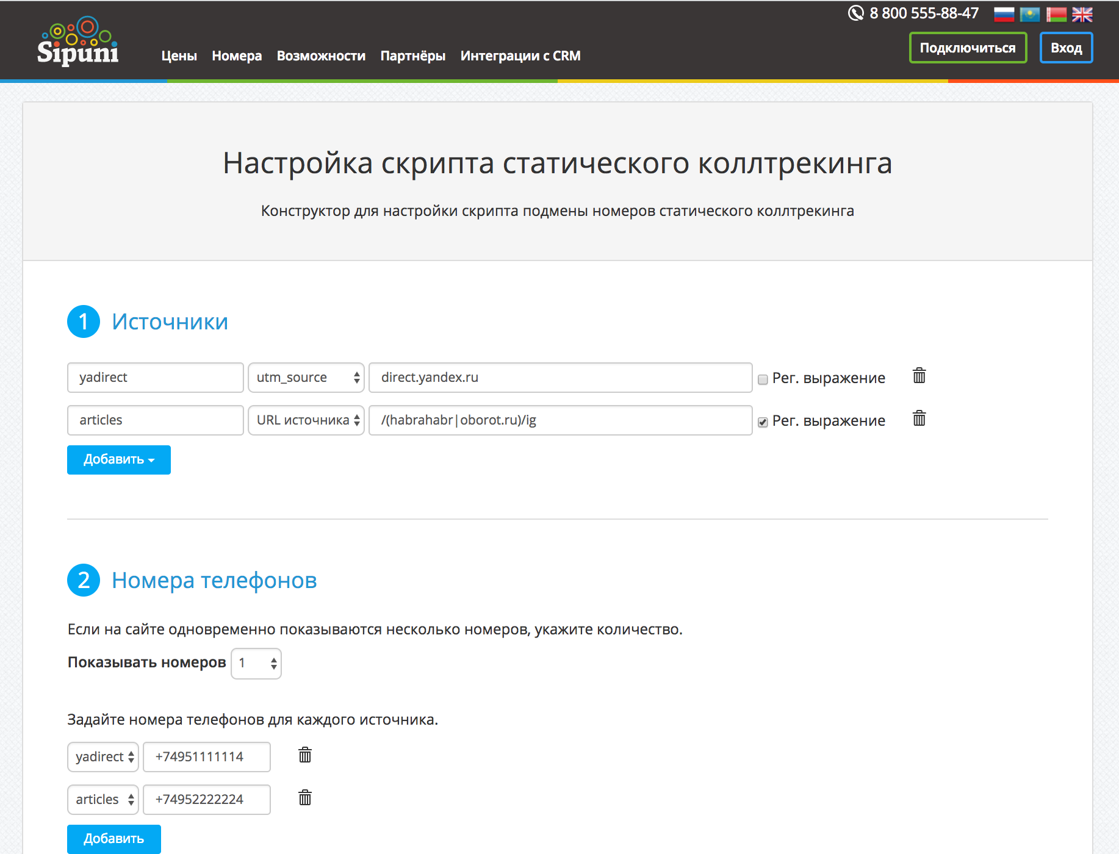Click the /(habrahabr|oborot.ru)/ig value field
This screenshot has width=1119, height=854.
(561, 420)
